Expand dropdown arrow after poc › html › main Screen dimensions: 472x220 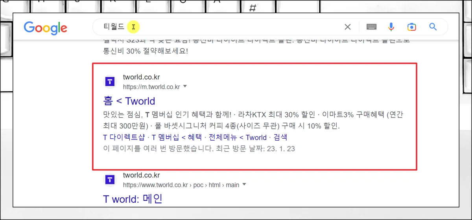(x=244, y=184)
